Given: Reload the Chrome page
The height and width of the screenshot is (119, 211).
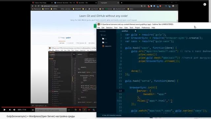Looking at the screenshot, I should tap(39, 6).
